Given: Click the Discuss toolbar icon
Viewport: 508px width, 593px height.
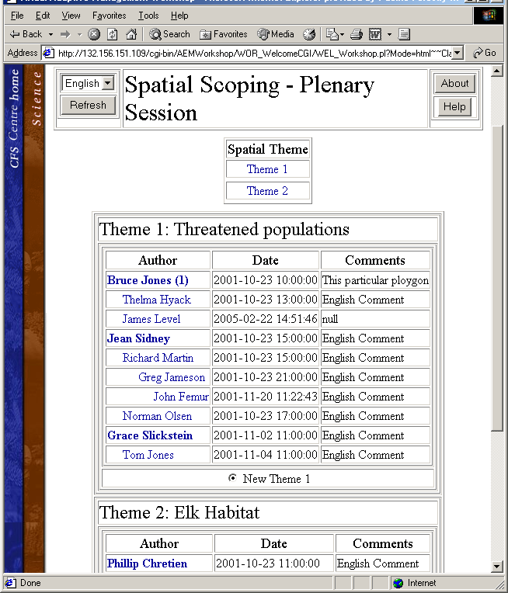Looking at the screenshot, I should pyautogui.click(x=404, y=34).
